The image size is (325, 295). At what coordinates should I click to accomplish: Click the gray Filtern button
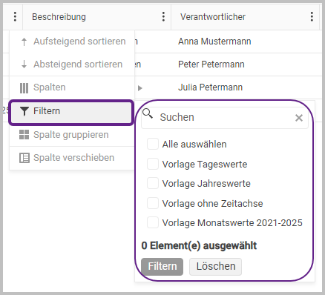coord(162,267)
